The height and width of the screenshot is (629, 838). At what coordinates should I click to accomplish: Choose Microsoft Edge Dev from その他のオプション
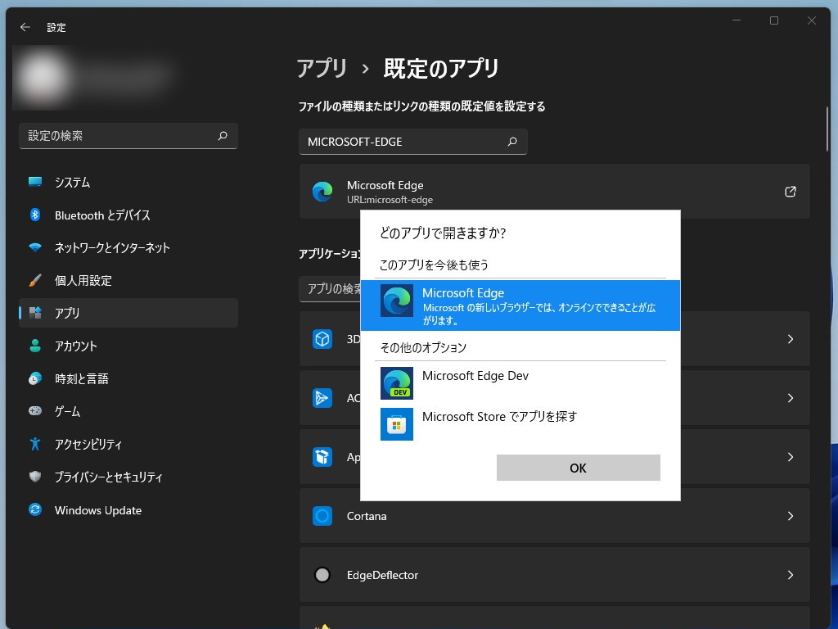coord(475,376)
